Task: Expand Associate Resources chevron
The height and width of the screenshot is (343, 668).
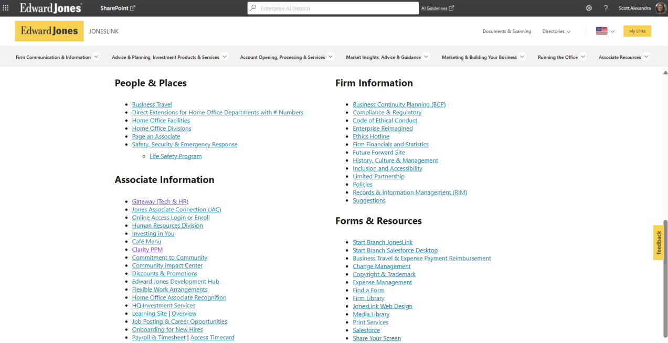Action: click(646, 57)
